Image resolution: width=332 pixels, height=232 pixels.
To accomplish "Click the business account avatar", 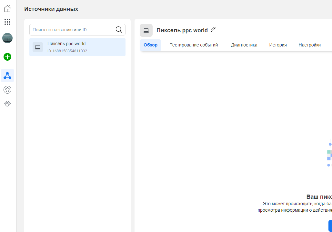I will tap(7, 38).
